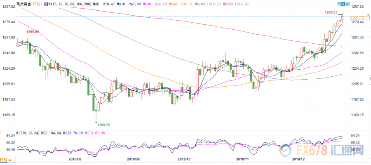Expand the 日线 menu at bottom-left corner
Viewport: 371px width, 165px height.
[5, 159]
